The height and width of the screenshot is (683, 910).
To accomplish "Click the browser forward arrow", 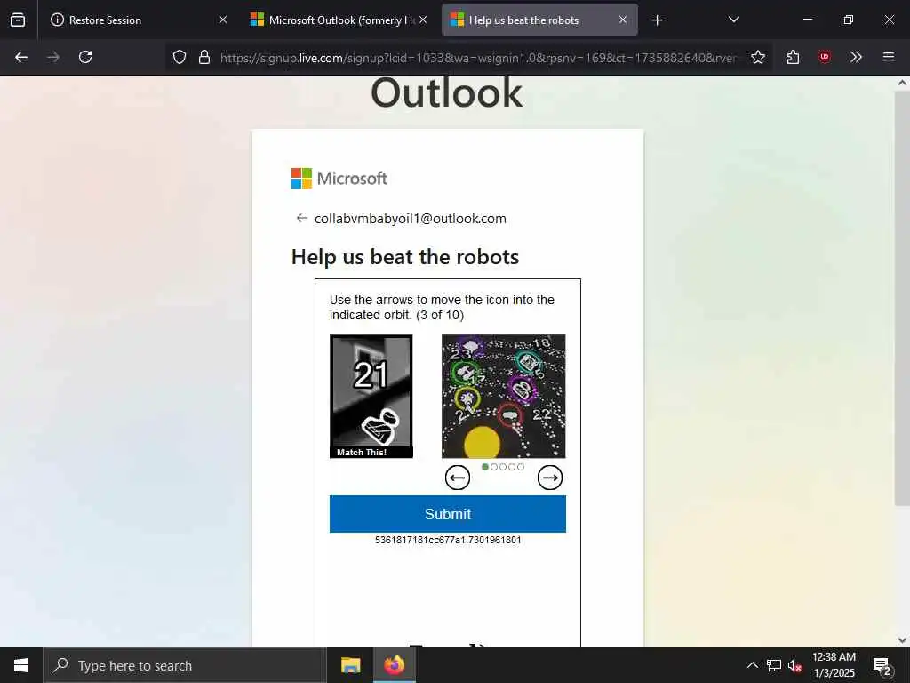I will tap(53, 57).
